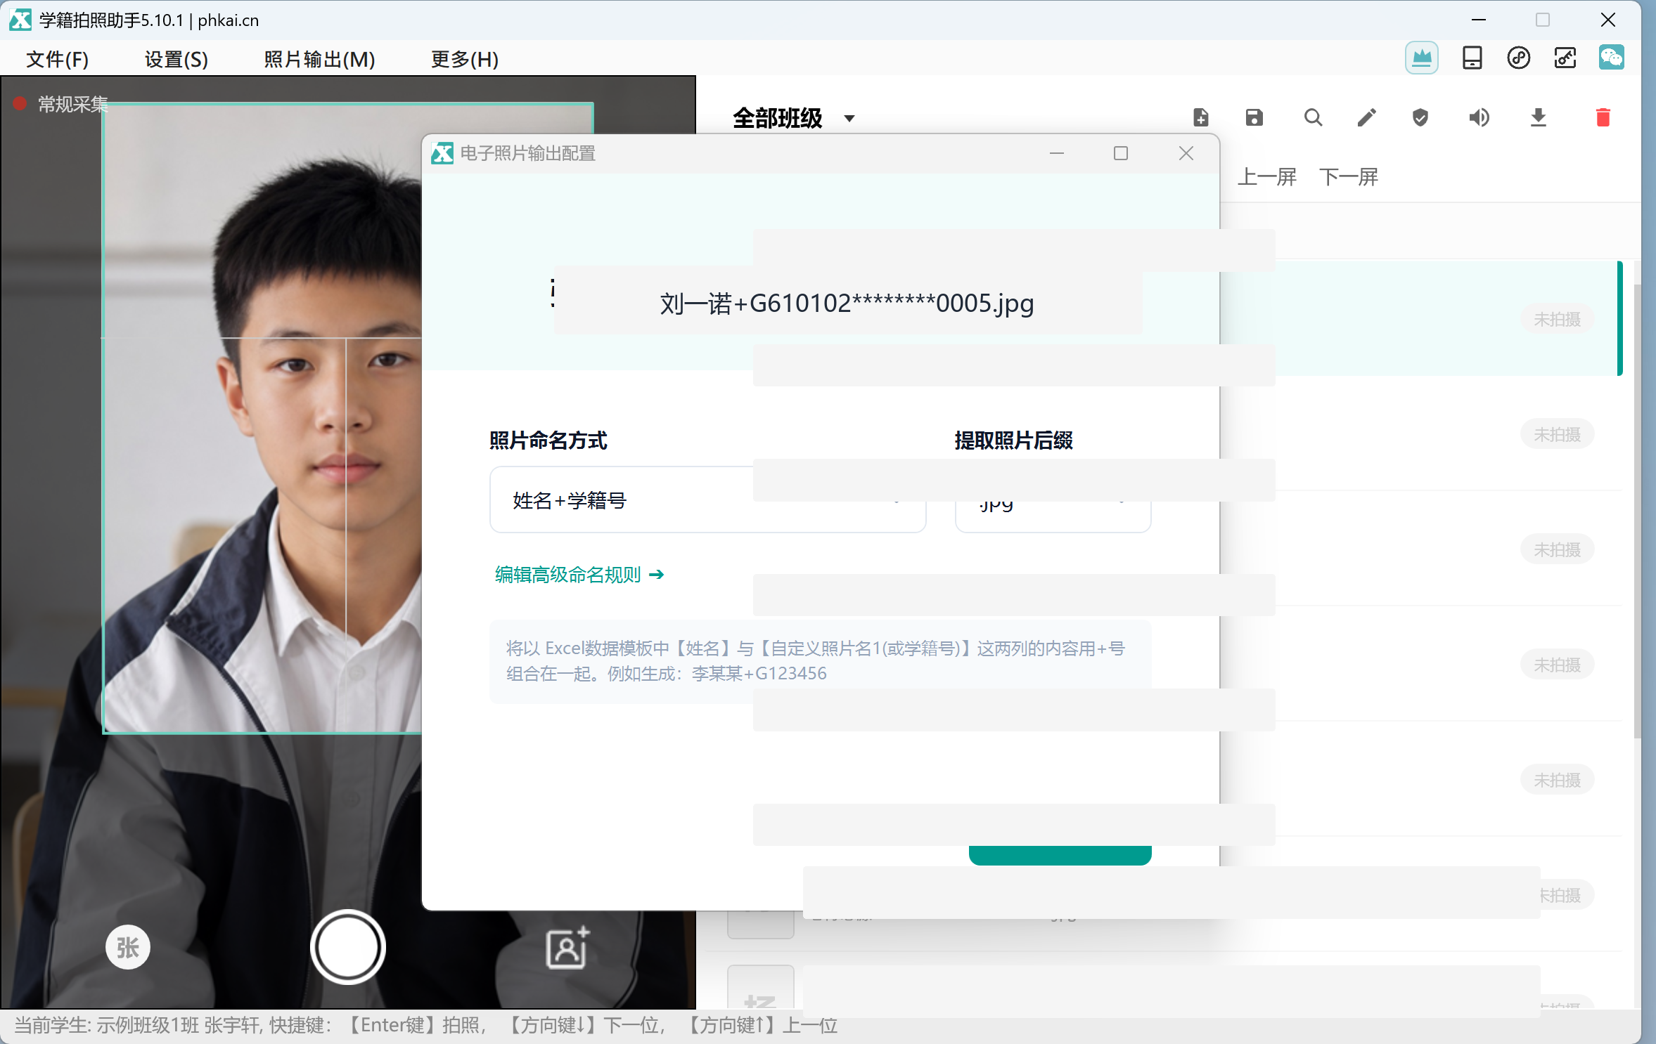Close the 电子照片输出配置 dialog
The image size is (1656, 1044).
click(x=1186, y=153)
